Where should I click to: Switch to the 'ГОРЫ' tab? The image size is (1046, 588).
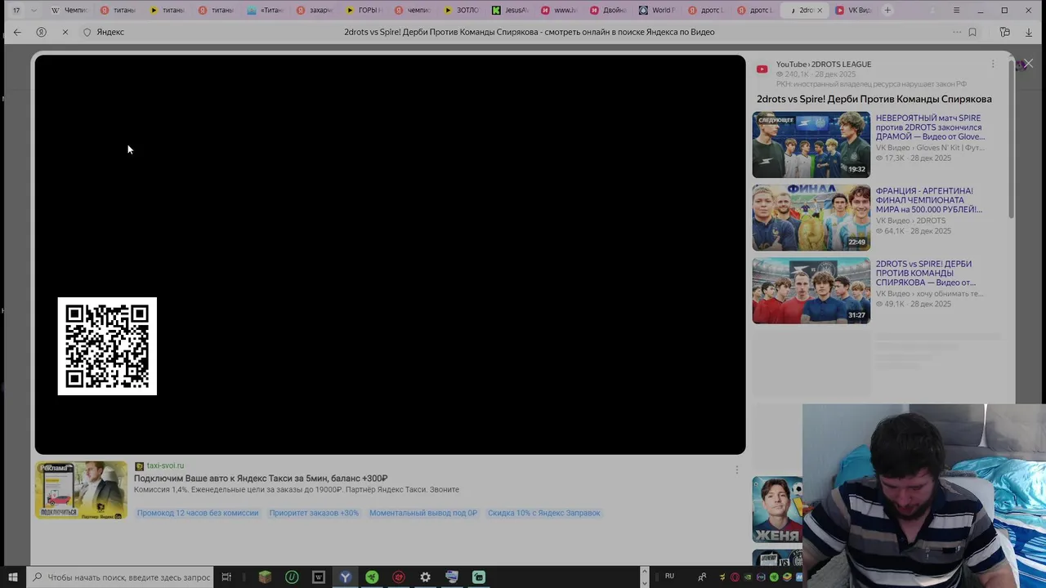click(363, 10)
